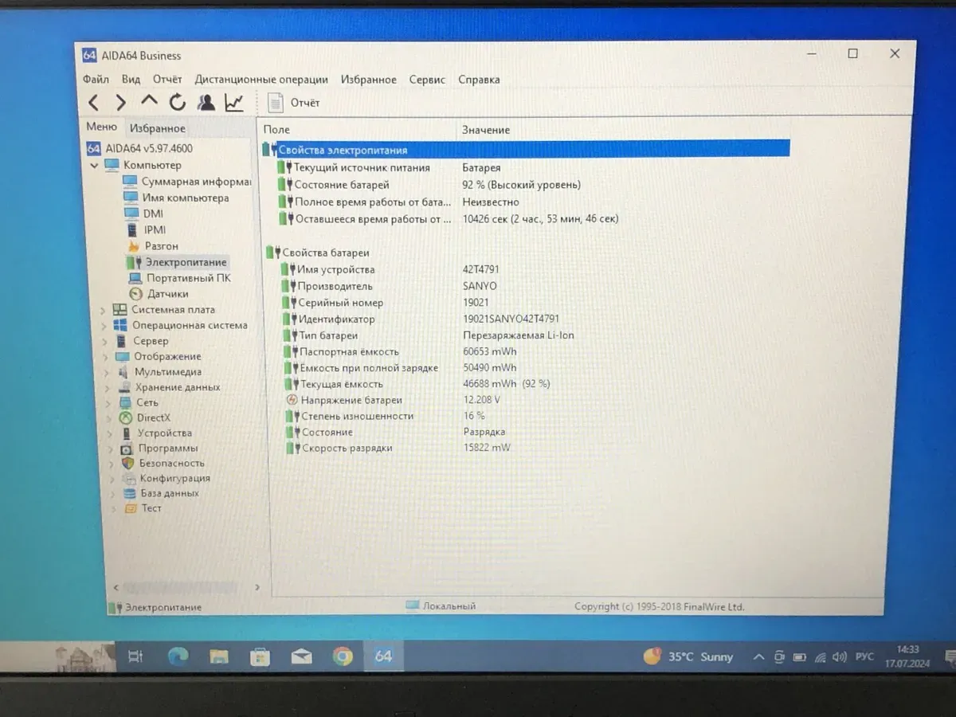Expand the Операционная система tree node

pos(104,326)
